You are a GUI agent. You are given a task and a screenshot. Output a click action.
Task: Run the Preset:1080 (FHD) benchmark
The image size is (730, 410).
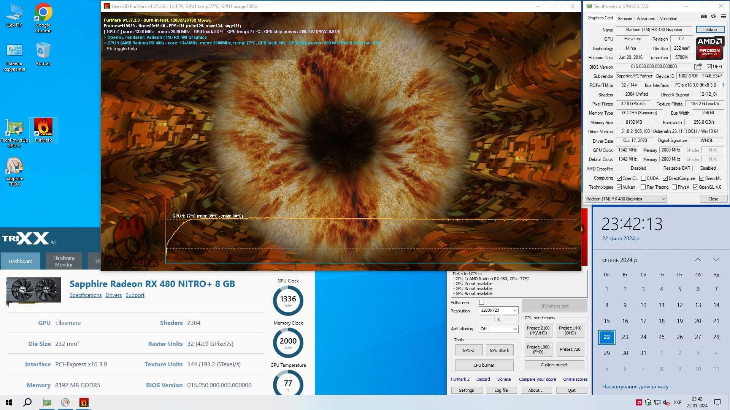538,349
